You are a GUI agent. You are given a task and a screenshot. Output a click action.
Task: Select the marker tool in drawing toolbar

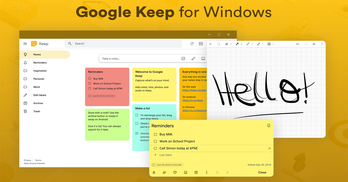coord(248,44)
